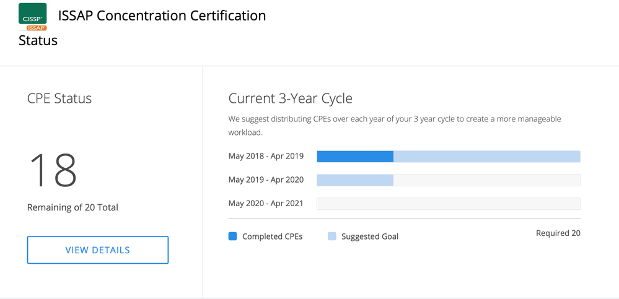Click the empty May 2020 - Apr 2021 progress bar
This screenshot has width=619, height=299.
(448, 204)
